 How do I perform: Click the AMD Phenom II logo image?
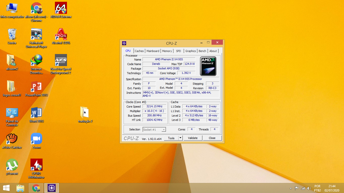click(x=208, y=66)
